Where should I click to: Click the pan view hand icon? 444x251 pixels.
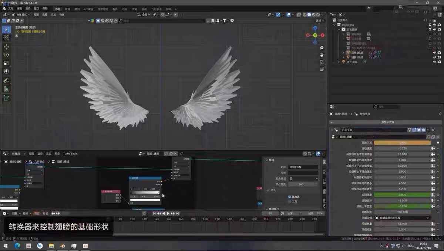pos(322,55)
